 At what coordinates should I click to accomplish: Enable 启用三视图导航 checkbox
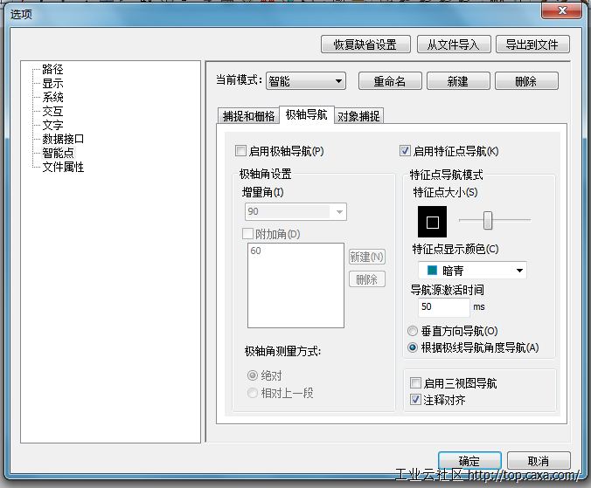[x=415, y=383]
